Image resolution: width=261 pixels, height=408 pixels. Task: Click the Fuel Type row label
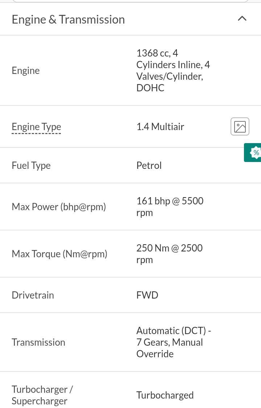point(31,166)
